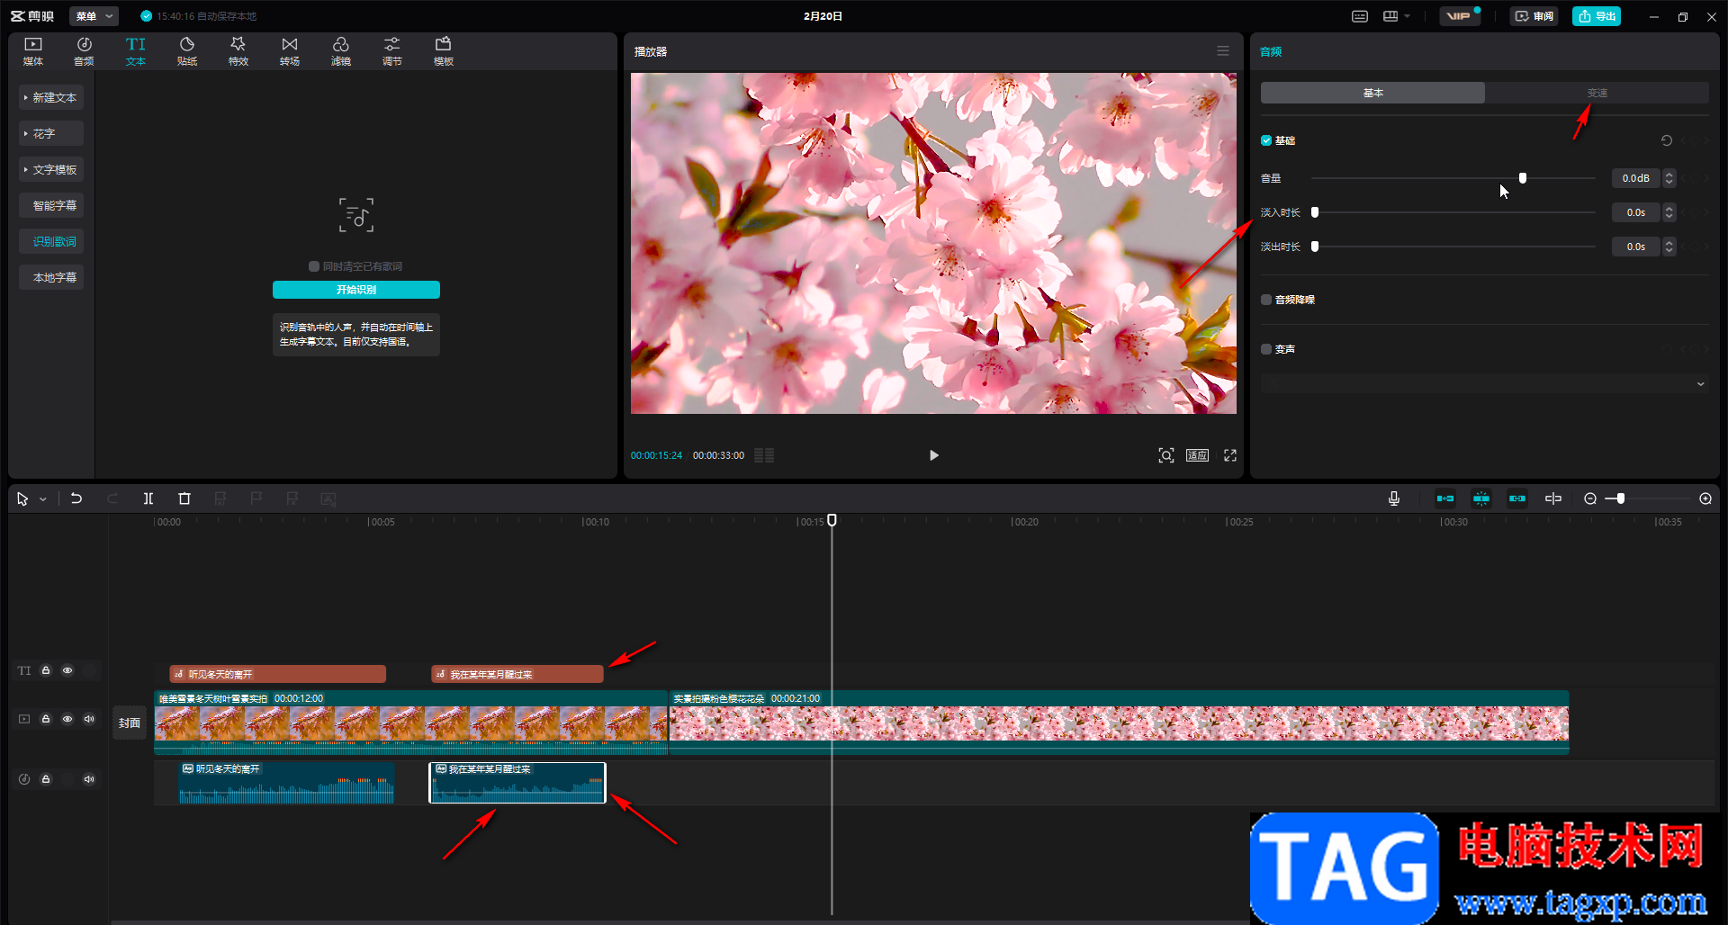1728x925 pixels.
Task: Click the 音量 volume slider handle
Action: pos(1523,178)
